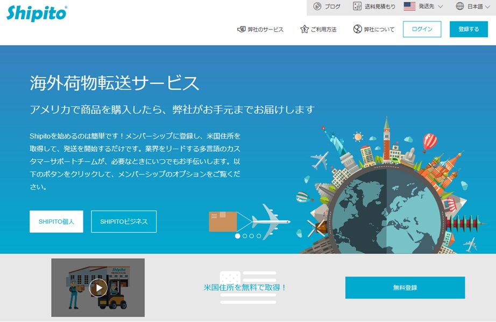
Task: Select the second carousel dot
Action: 245,236
